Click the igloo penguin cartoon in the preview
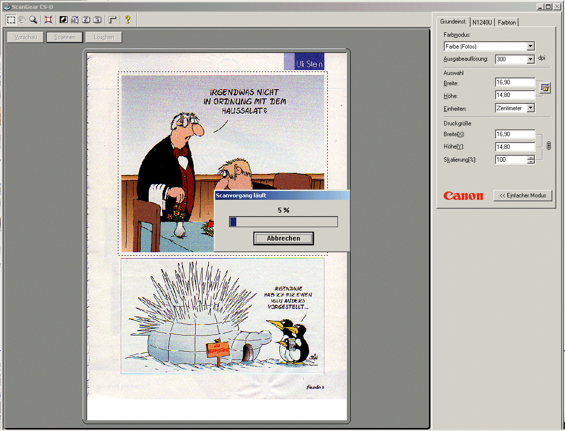The image size is (565, 431). coord(222,316)
